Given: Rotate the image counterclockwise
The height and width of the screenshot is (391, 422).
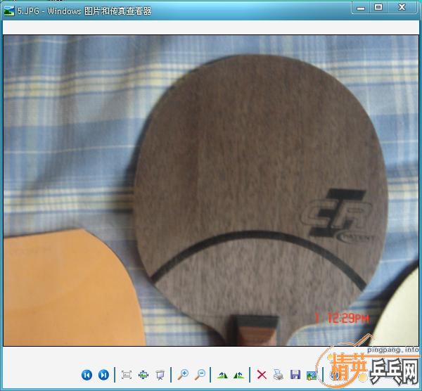Looking at the screenshot, I should click(x=239, y=375).
